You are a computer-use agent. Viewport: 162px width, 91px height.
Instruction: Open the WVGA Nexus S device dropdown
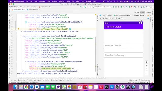(102, 7)
